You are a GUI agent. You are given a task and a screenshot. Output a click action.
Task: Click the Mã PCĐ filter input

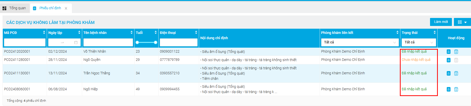pos(25,42)
